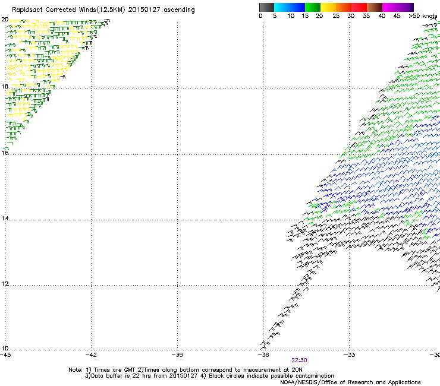Click the latitude label '14' on left axis
The height and width of the screenshot is (386, 440).
[x=5, y=219]
